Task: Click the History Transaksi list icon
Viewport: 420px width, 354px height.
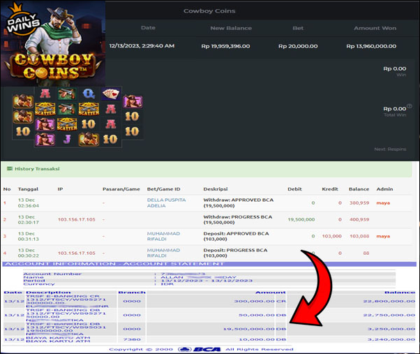Action: [x=10, y=168]
